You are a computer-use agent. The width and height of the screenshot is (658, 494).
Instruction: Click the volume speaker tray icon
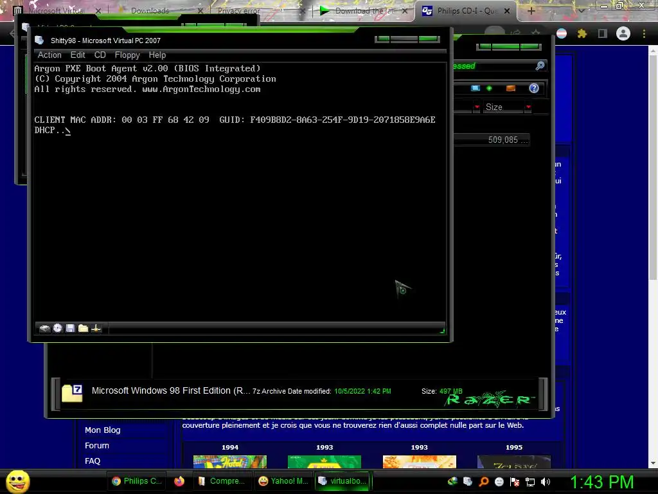546,482
